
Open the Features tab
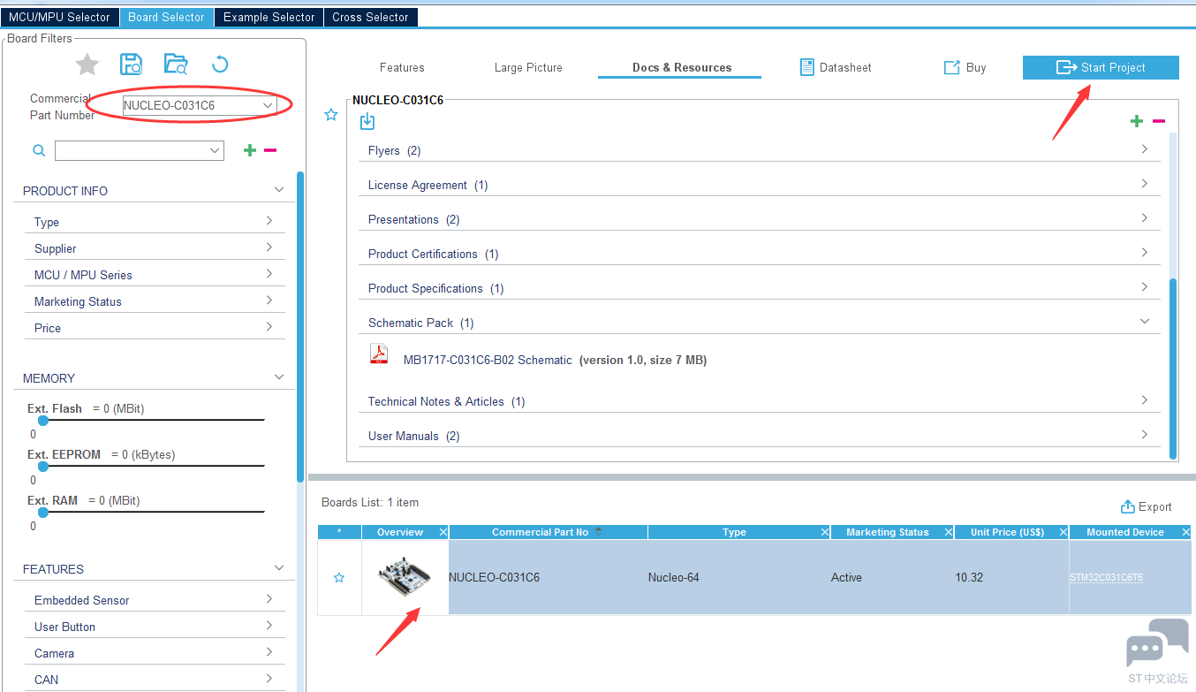402,67
